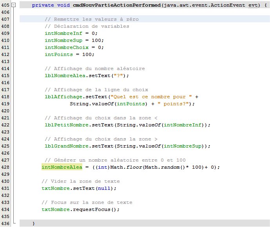Viewport: 270px width, 227px height.
Task: Click the underlined evt parameter
Action: (x=253, y=5)
